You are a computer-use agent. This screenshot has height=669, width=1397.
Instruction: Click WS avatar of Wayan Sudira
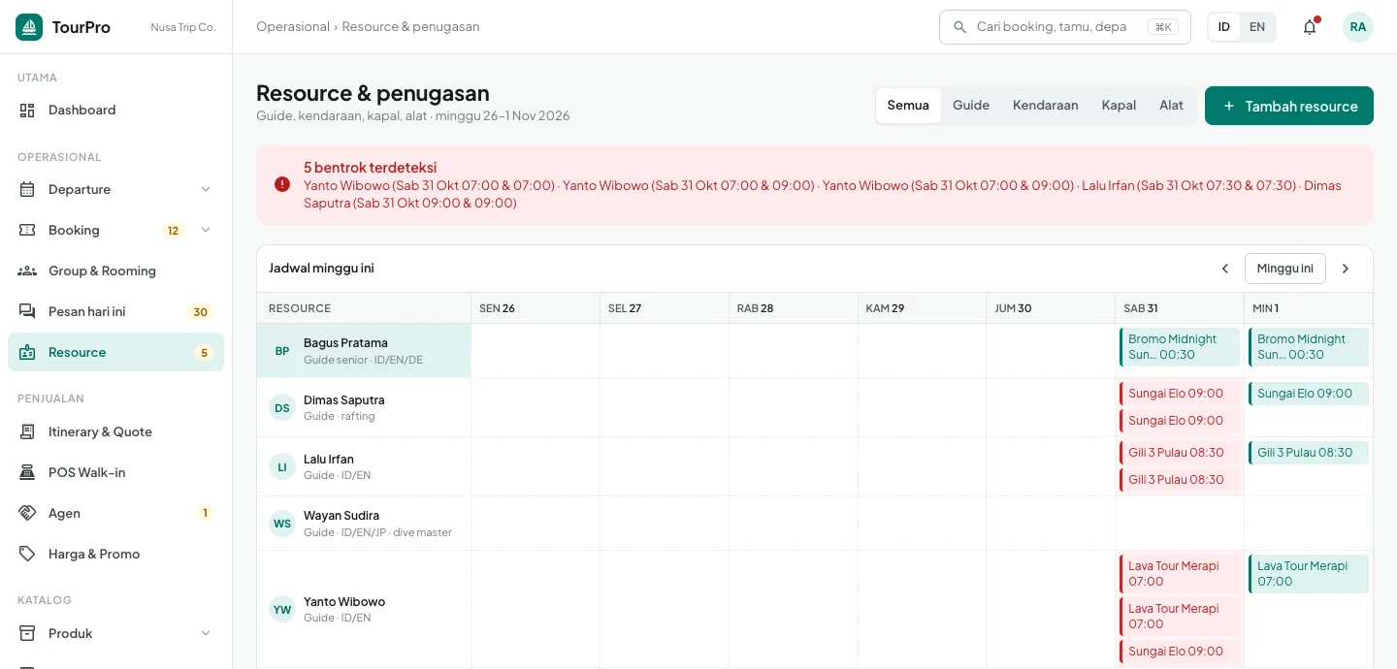coord(282,524)
